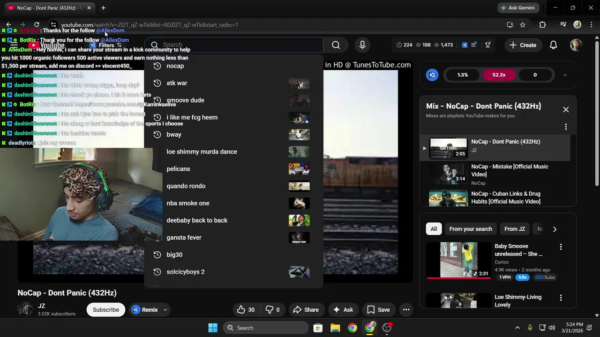
Task: Close the NoCap - Dont Panic browser tab
Action: tap(89, 7)
